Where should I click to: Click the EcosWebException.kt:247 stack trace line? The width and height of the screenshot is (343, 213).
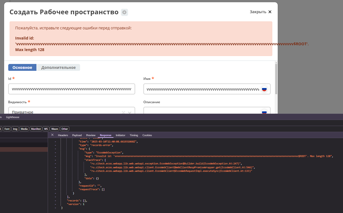pyautogui.click(x=166, y=164)
